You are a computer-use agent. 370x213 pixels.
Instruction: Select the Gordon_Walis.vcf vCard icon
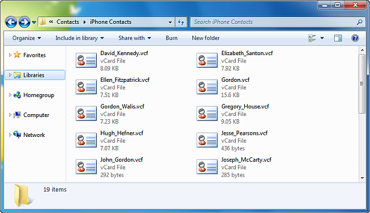86,114
